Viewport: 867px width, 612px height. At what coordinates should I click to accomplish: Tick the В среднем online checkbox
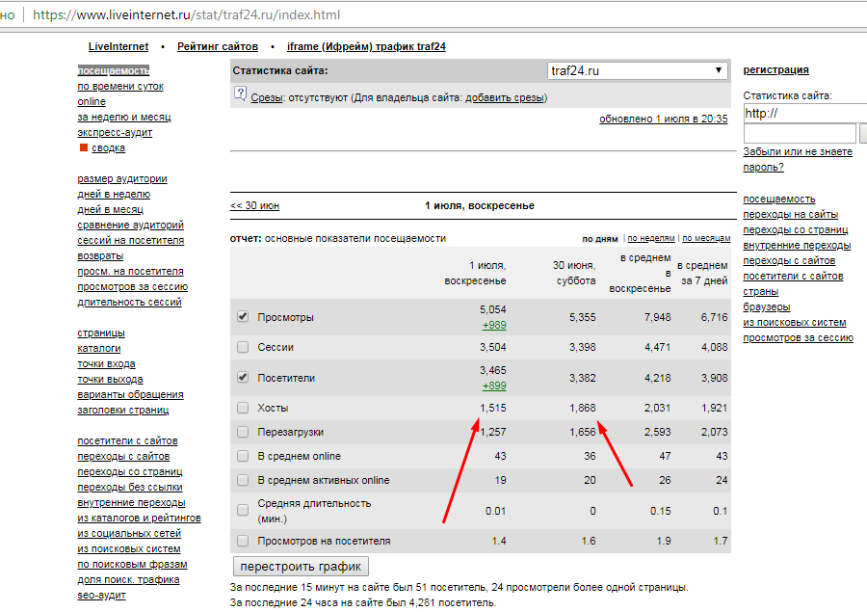pos(243,456)
